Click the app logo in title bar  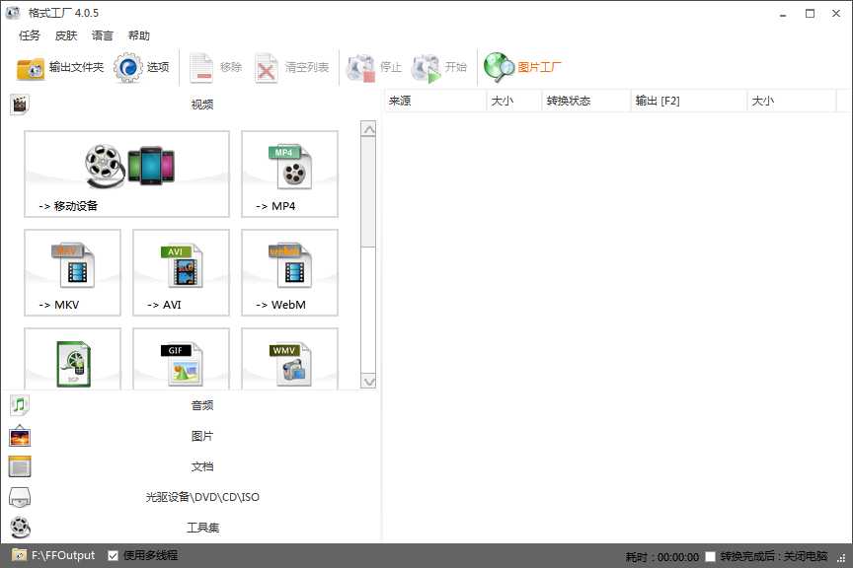pyautogui.click(x=13, y=13)
